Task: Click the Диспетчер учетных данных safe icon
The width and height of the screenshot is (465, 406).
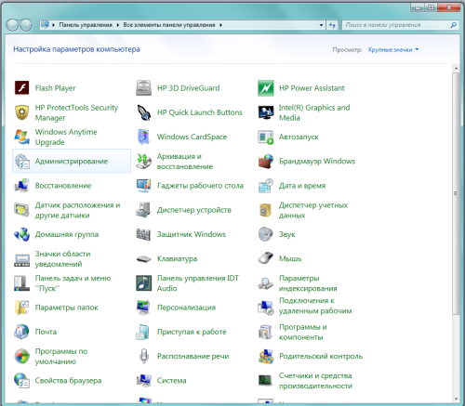Action: point(266,210)
